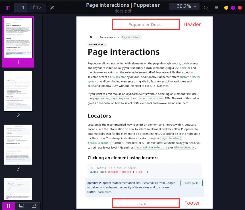
Task: Open the hamburger options menu
Action: coord(216,7)
